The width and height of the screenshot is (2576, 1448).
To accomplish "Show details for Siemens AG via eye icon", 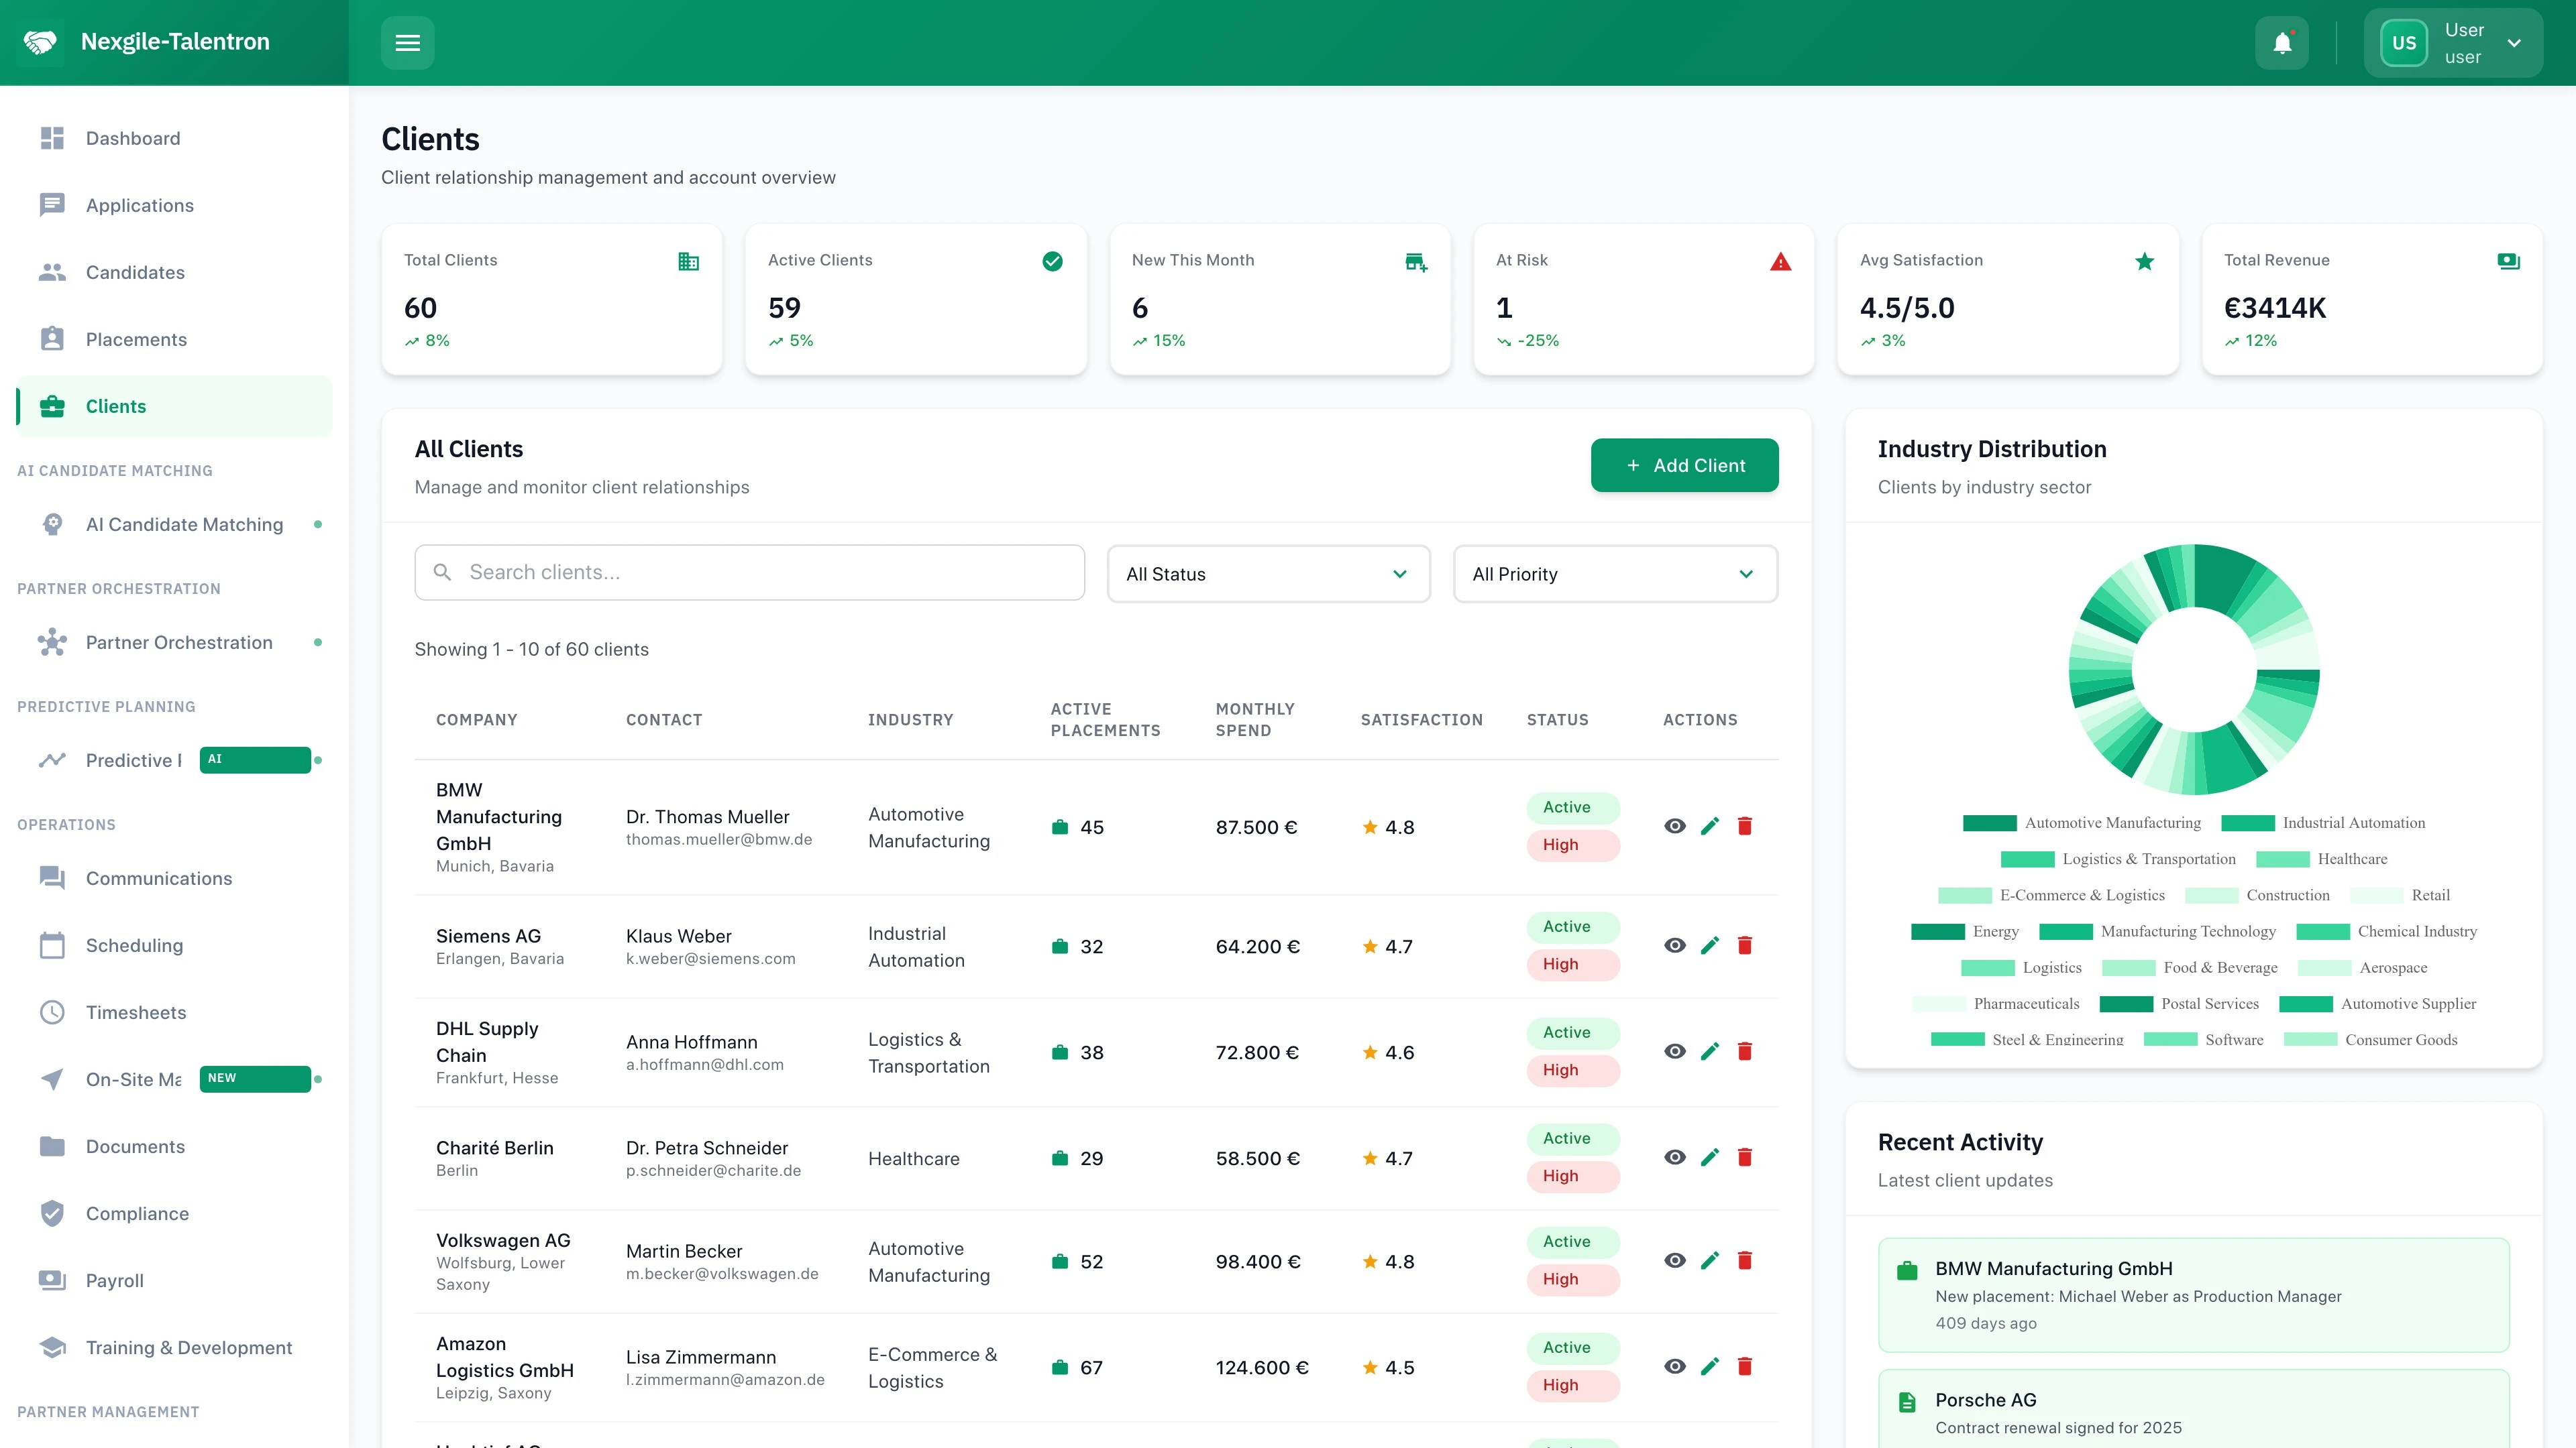I will point(1676,945).
